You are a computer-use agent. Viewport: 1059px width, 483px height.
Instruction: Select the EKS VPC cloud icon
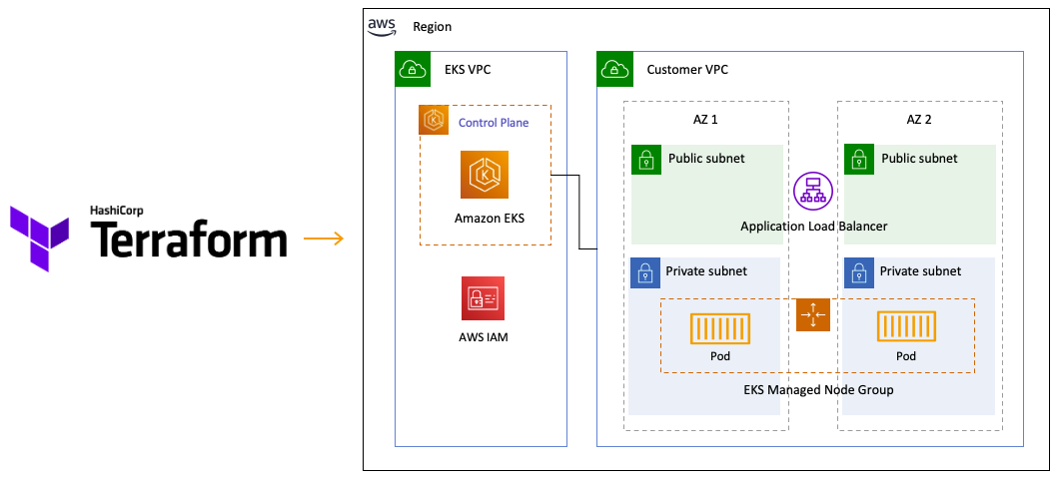(x=413, y=69)
